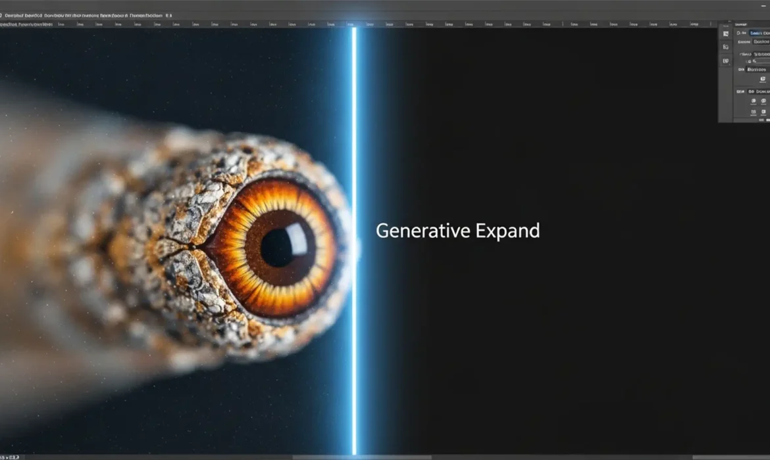Click the Generative Expand label

(458, 231)
